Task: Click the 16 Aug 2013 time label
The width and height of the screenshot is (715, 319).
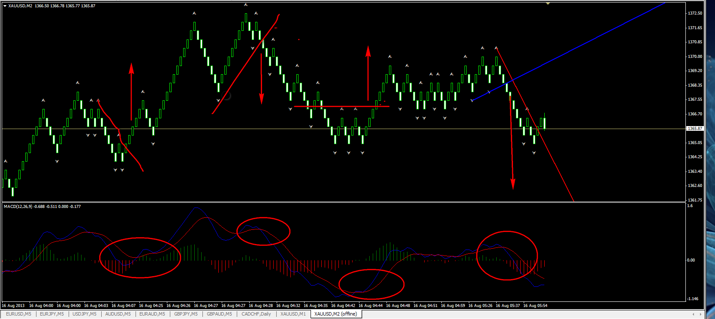Action: pyautogui.click(x=13, y=306)
